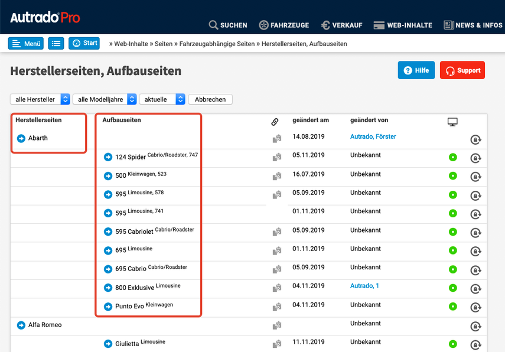This screenshot has height=352, width=505.
Task: Toggle green status for 800 Exklusive
Action: click(453, 288)
